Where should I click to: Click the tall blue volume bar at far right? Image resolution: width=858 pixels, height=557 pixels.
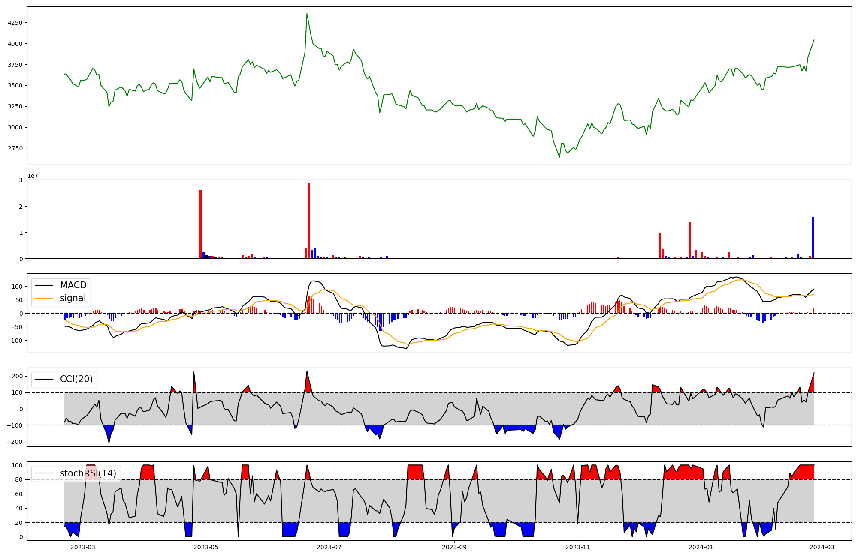pos(813,238)
